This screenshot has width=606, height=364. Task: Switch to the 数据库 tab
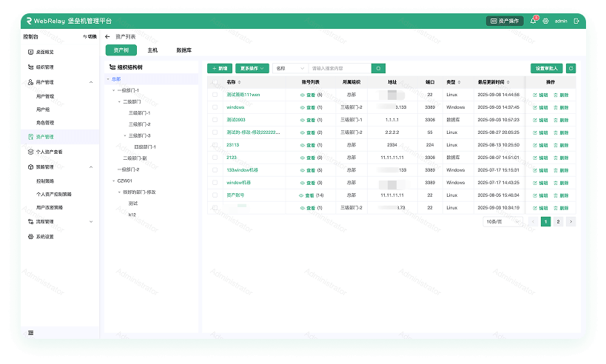184,50
